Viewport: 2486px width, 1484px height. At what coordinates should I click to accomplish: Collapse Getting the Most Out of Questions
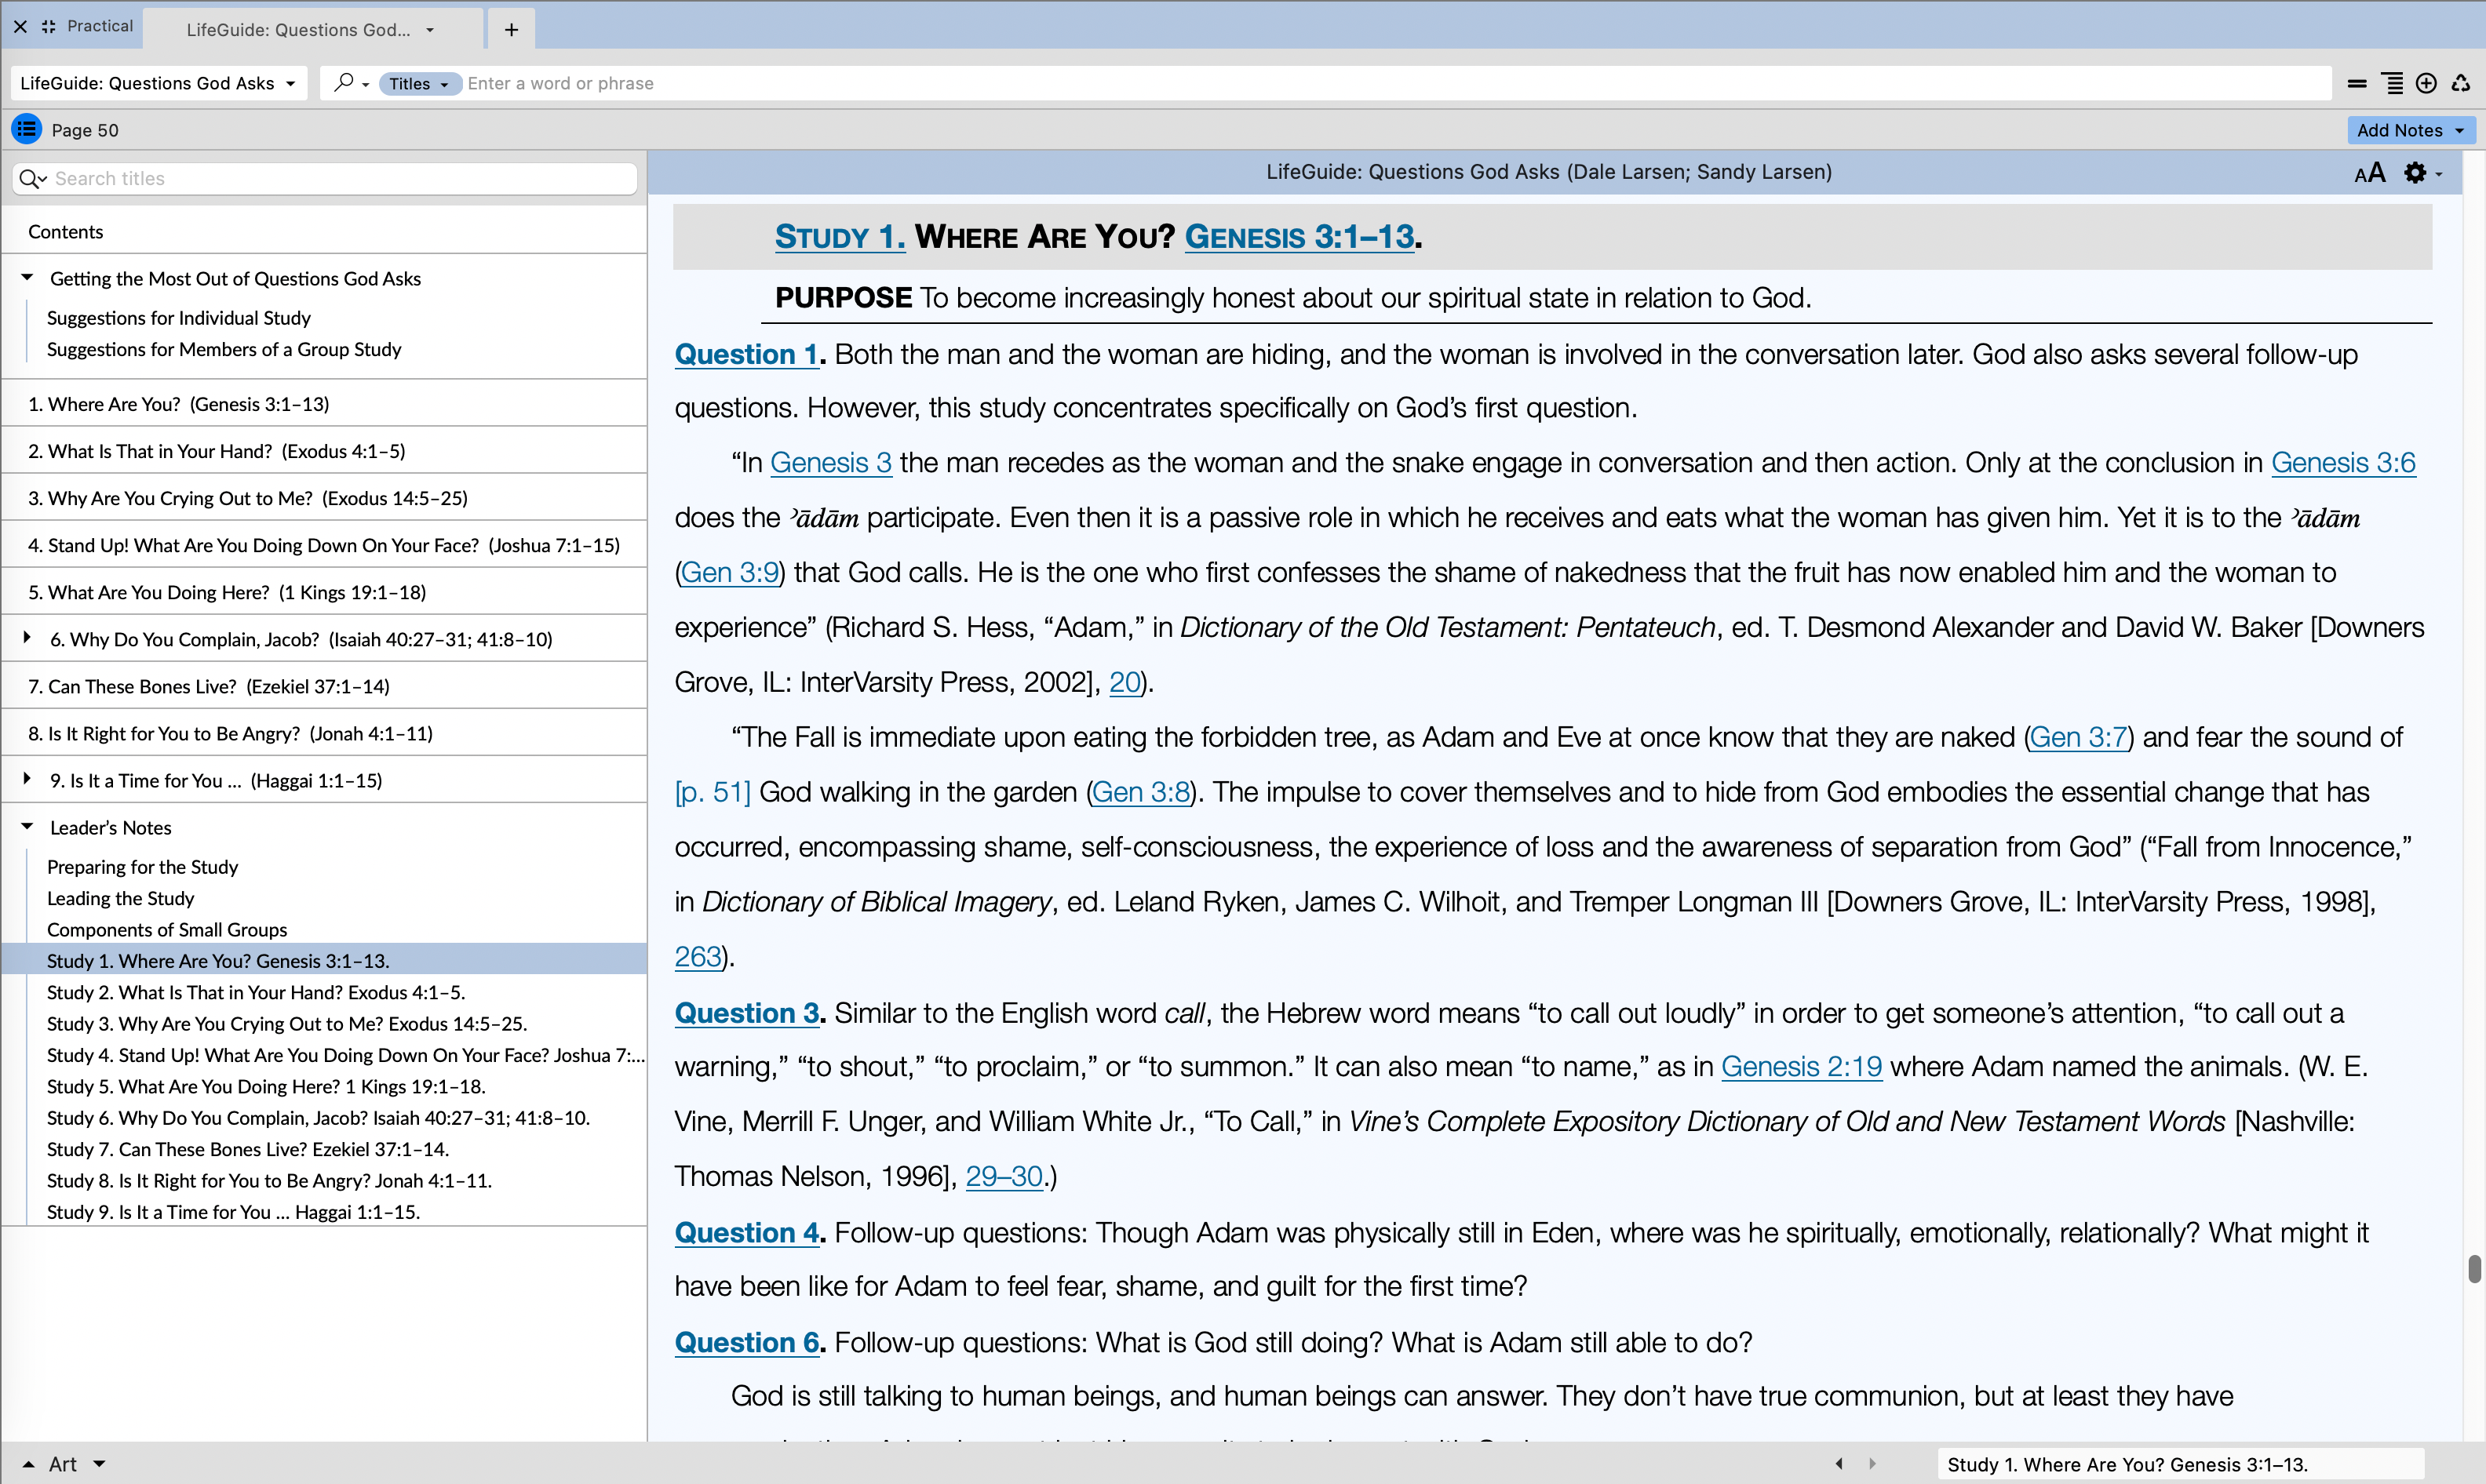pos(27,278)
